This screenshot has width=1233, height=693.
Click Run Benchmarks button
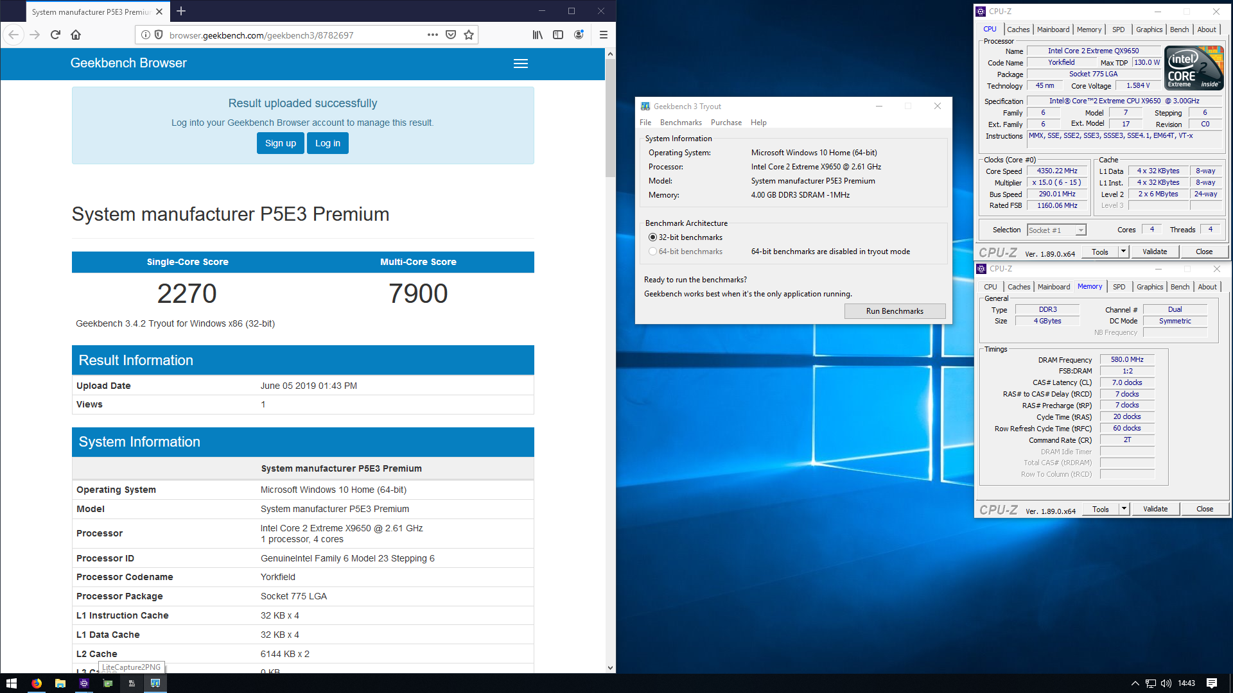click(895, 311)
